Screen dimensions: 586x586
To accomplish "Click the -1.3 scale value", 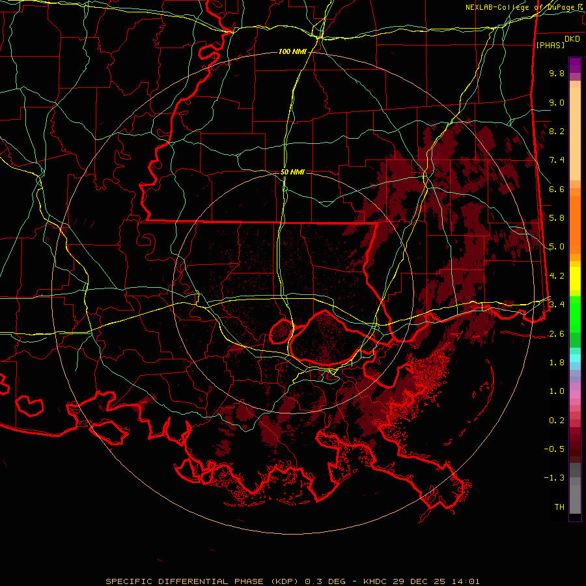I will [x=554, y=478].
